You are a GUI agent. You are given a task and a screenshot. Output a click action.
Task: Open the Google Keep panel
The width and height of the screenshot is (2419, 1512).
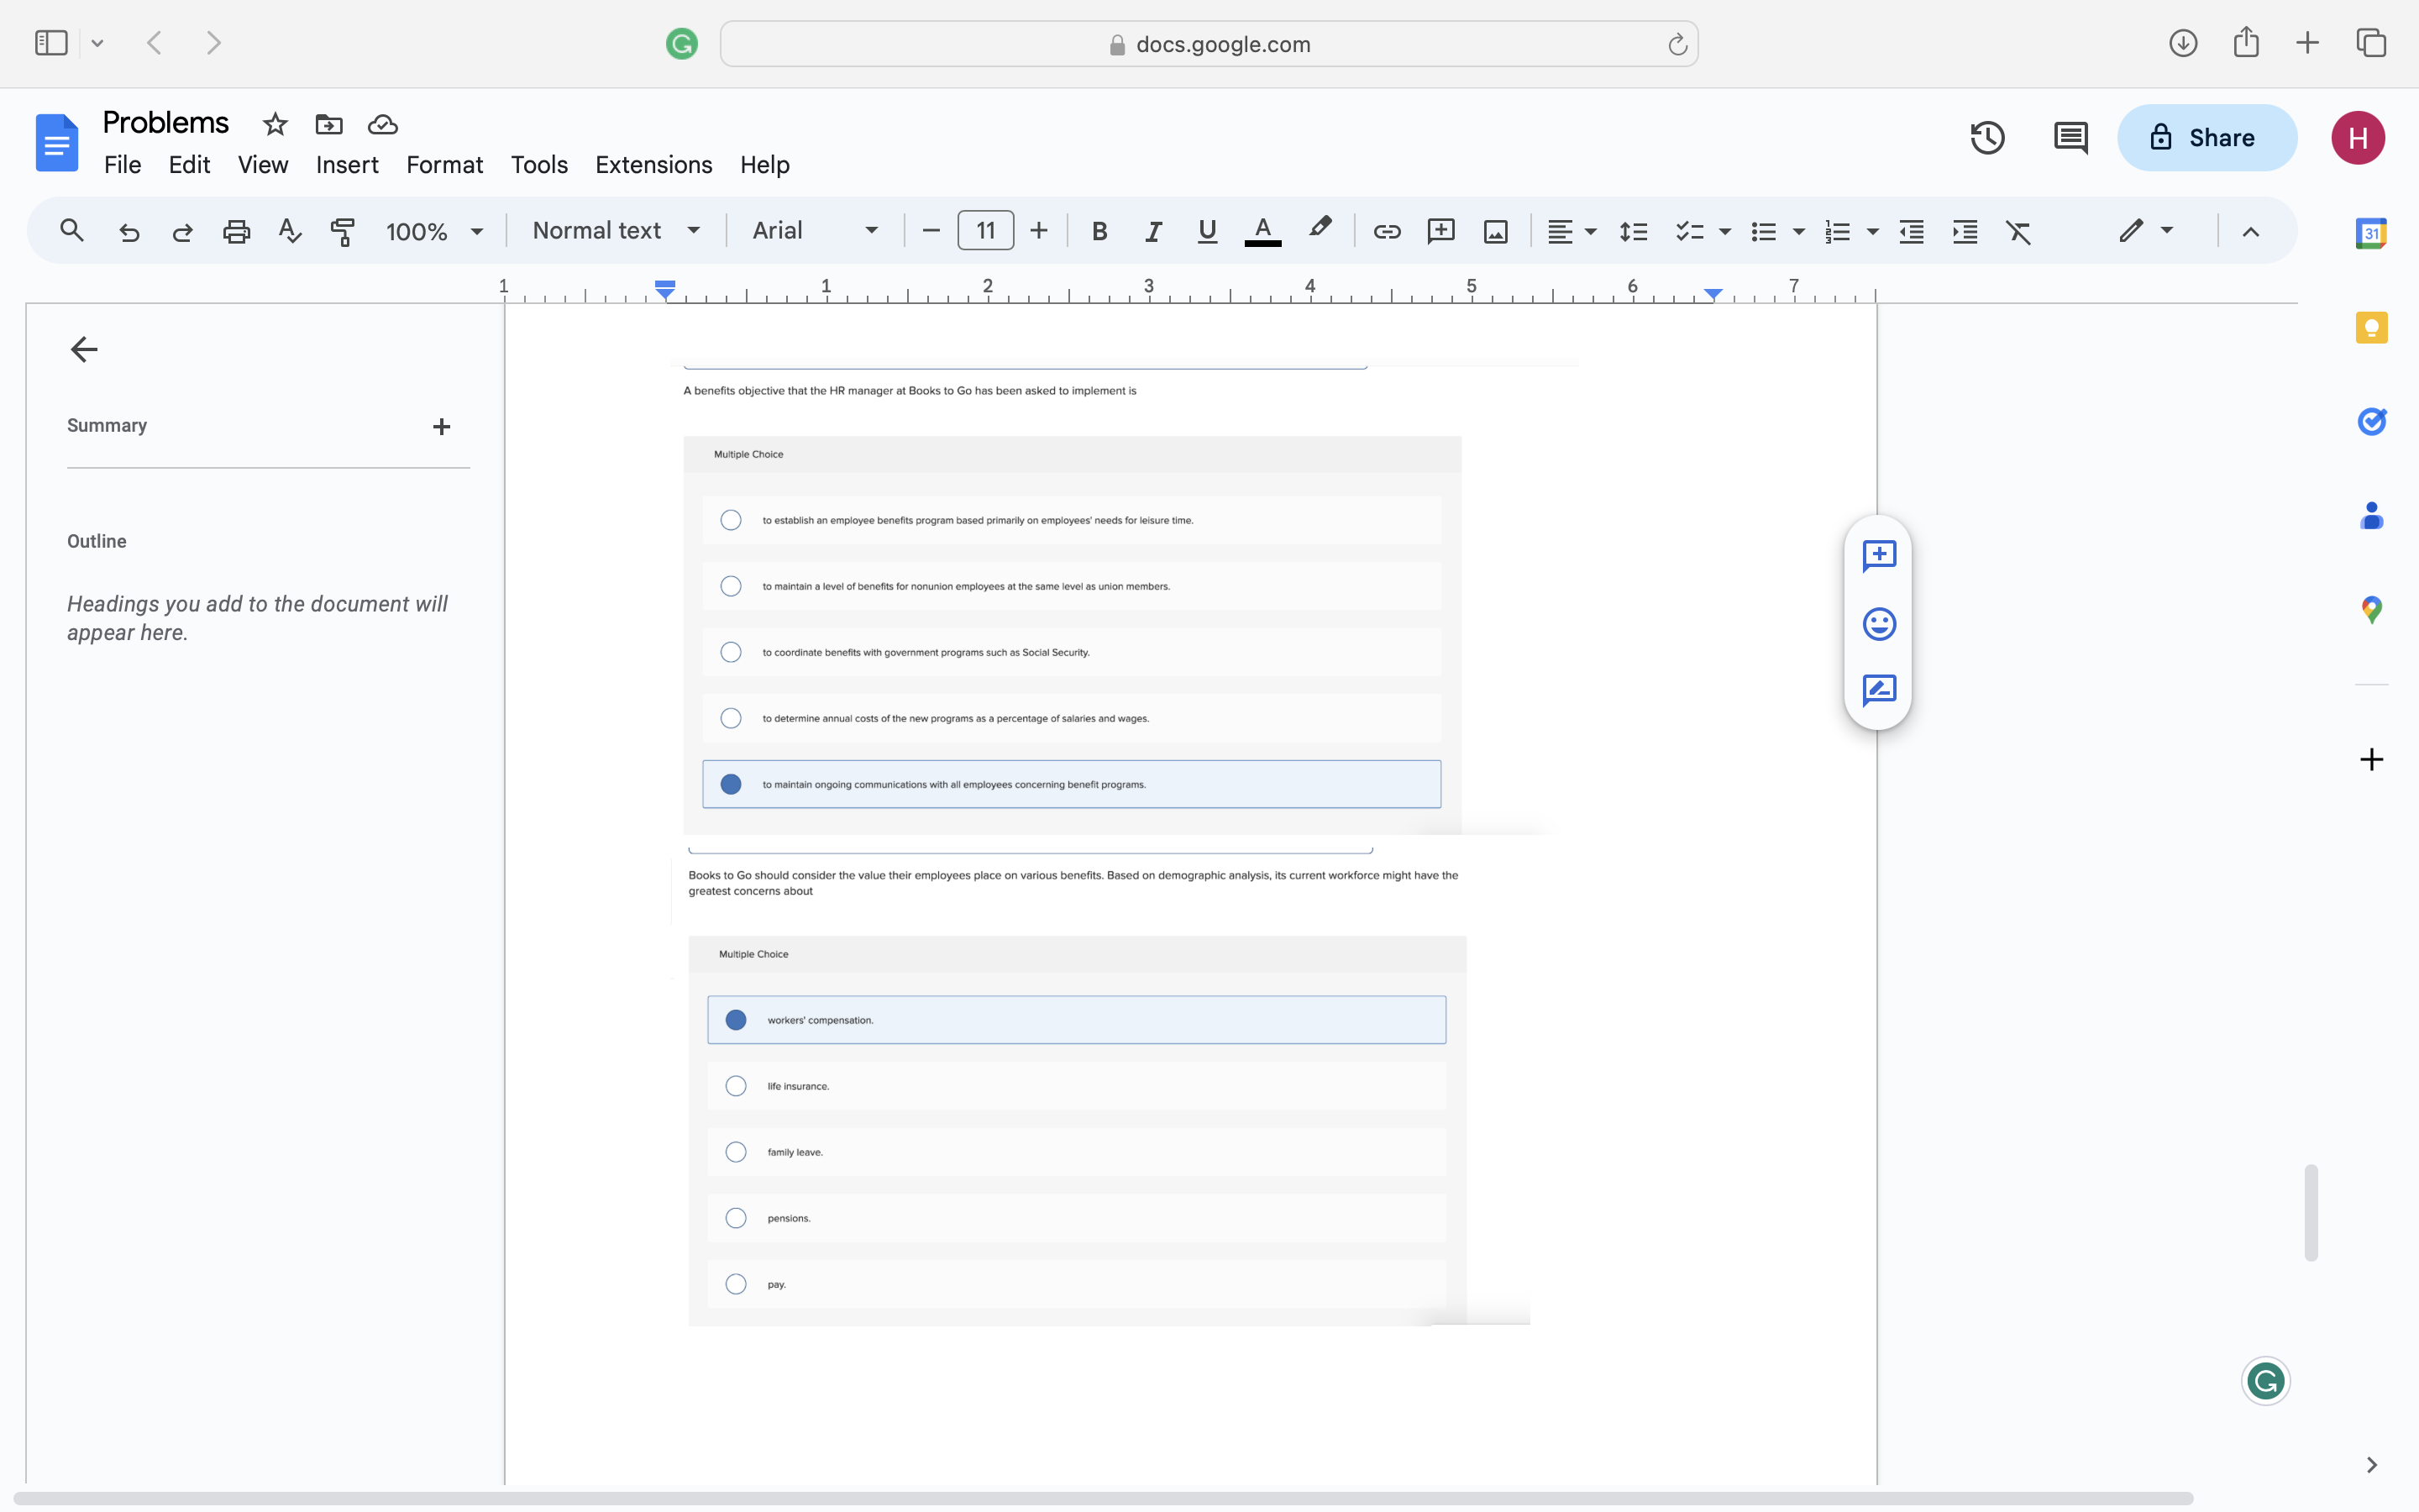(2372, 327)
